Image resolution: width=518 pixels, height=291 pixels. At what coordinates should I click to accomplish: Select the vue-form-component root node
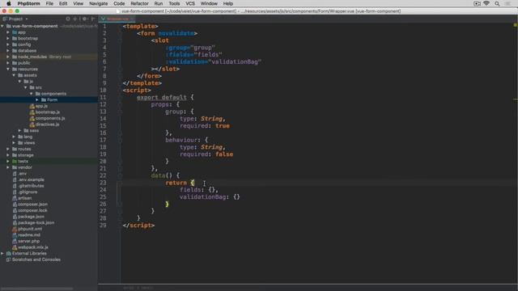pyautogui.click(x=35, y=26)
